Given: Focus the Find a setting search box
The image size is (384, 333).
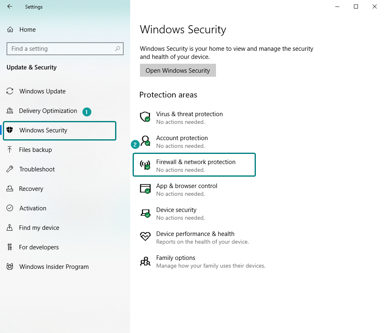Looking at the screenshot, I should tap(61, 49).
